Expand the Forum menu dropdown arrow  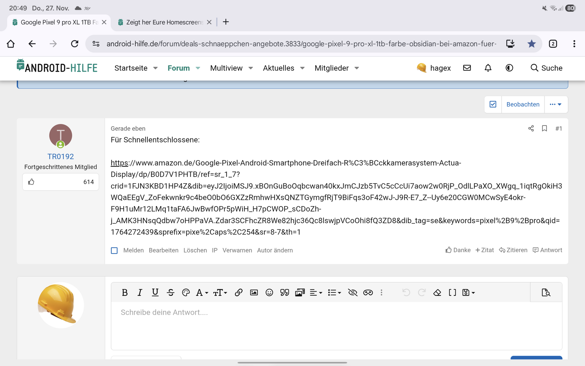[x=198, y=68]
